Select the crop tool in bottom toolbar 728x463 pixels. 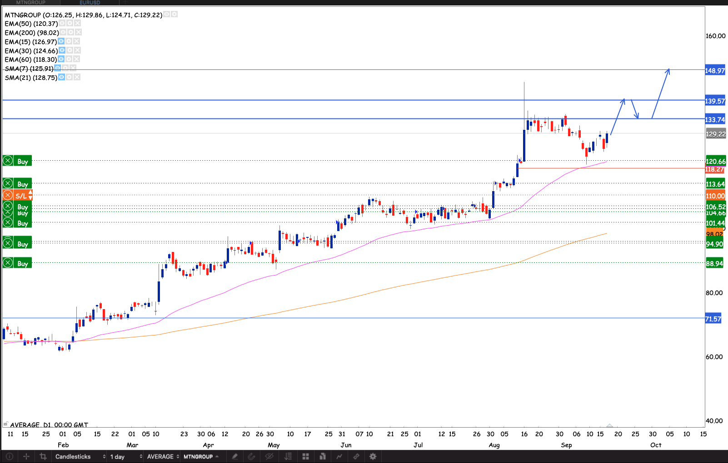pos(43,457)
